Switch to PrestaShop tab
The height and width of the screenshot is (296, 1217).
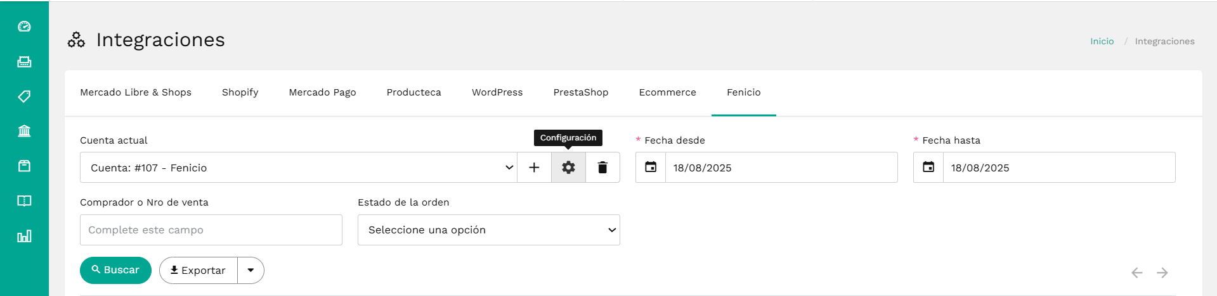[x=581, y=92]
